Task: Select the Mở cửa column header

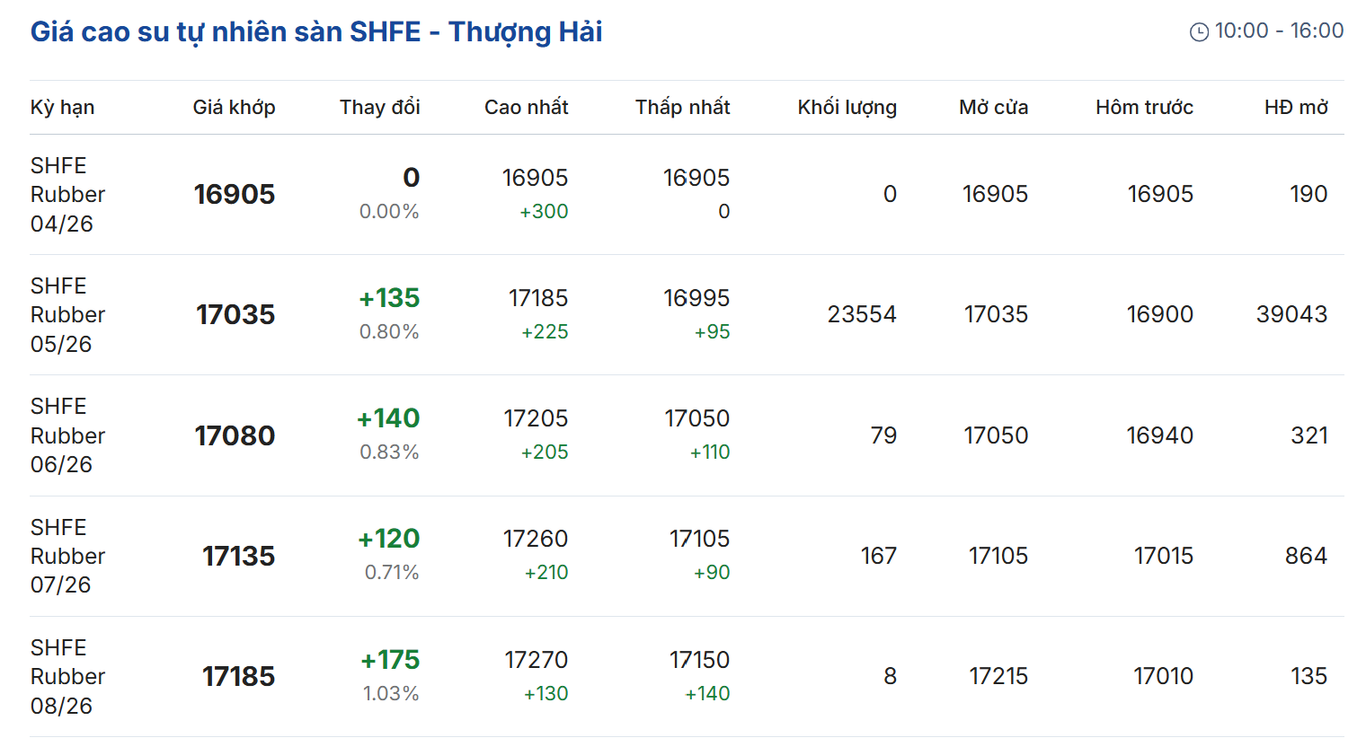Action: tap(993, 108)
